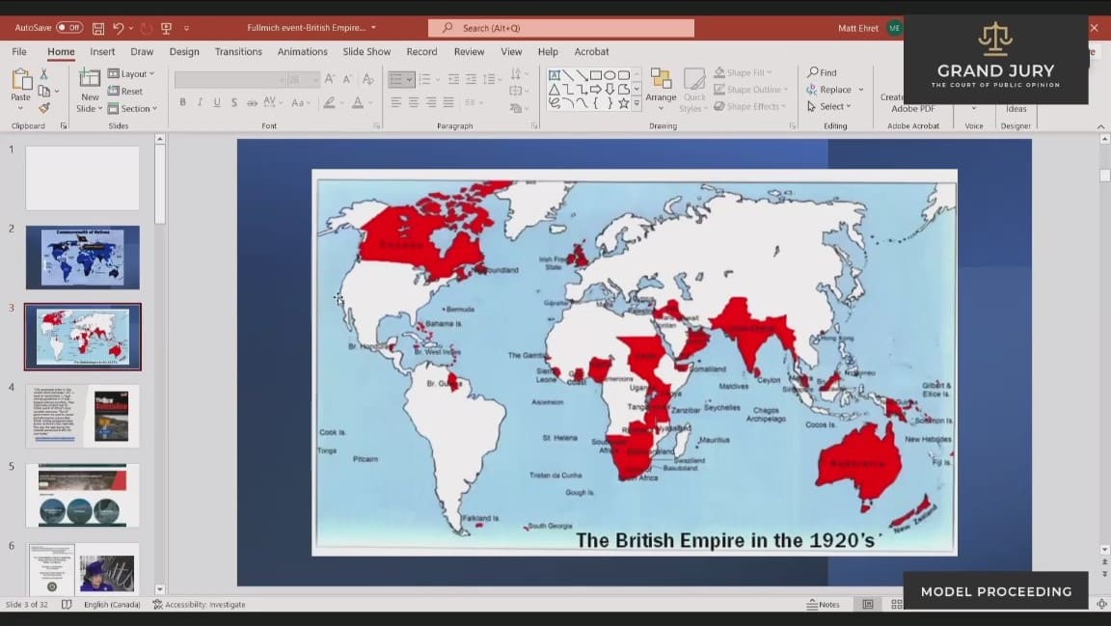Start presentation from beginning icon

tap(166, 28)
